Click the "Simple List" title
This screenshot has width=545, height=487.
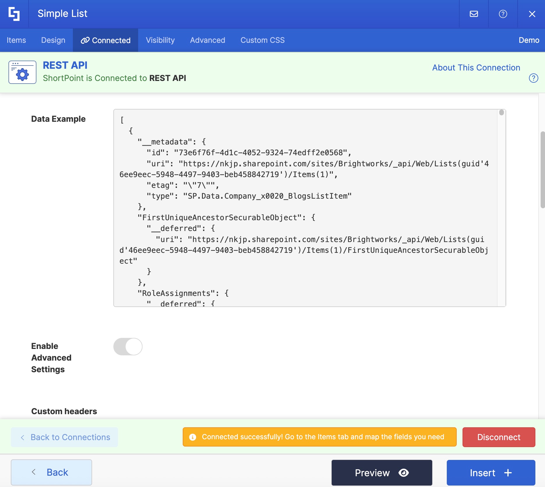(62, 13)
